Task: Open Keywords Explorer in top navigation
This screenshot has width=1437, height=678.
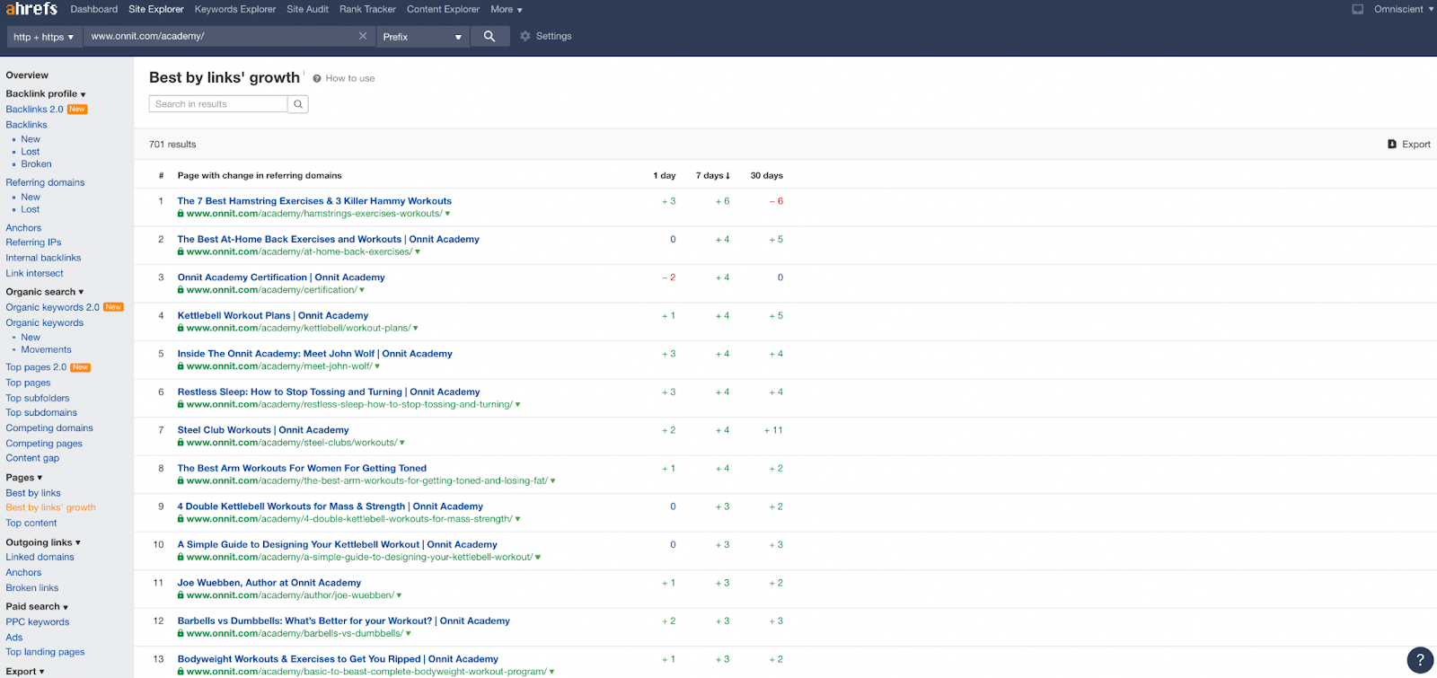Action: tap(235, 9)
